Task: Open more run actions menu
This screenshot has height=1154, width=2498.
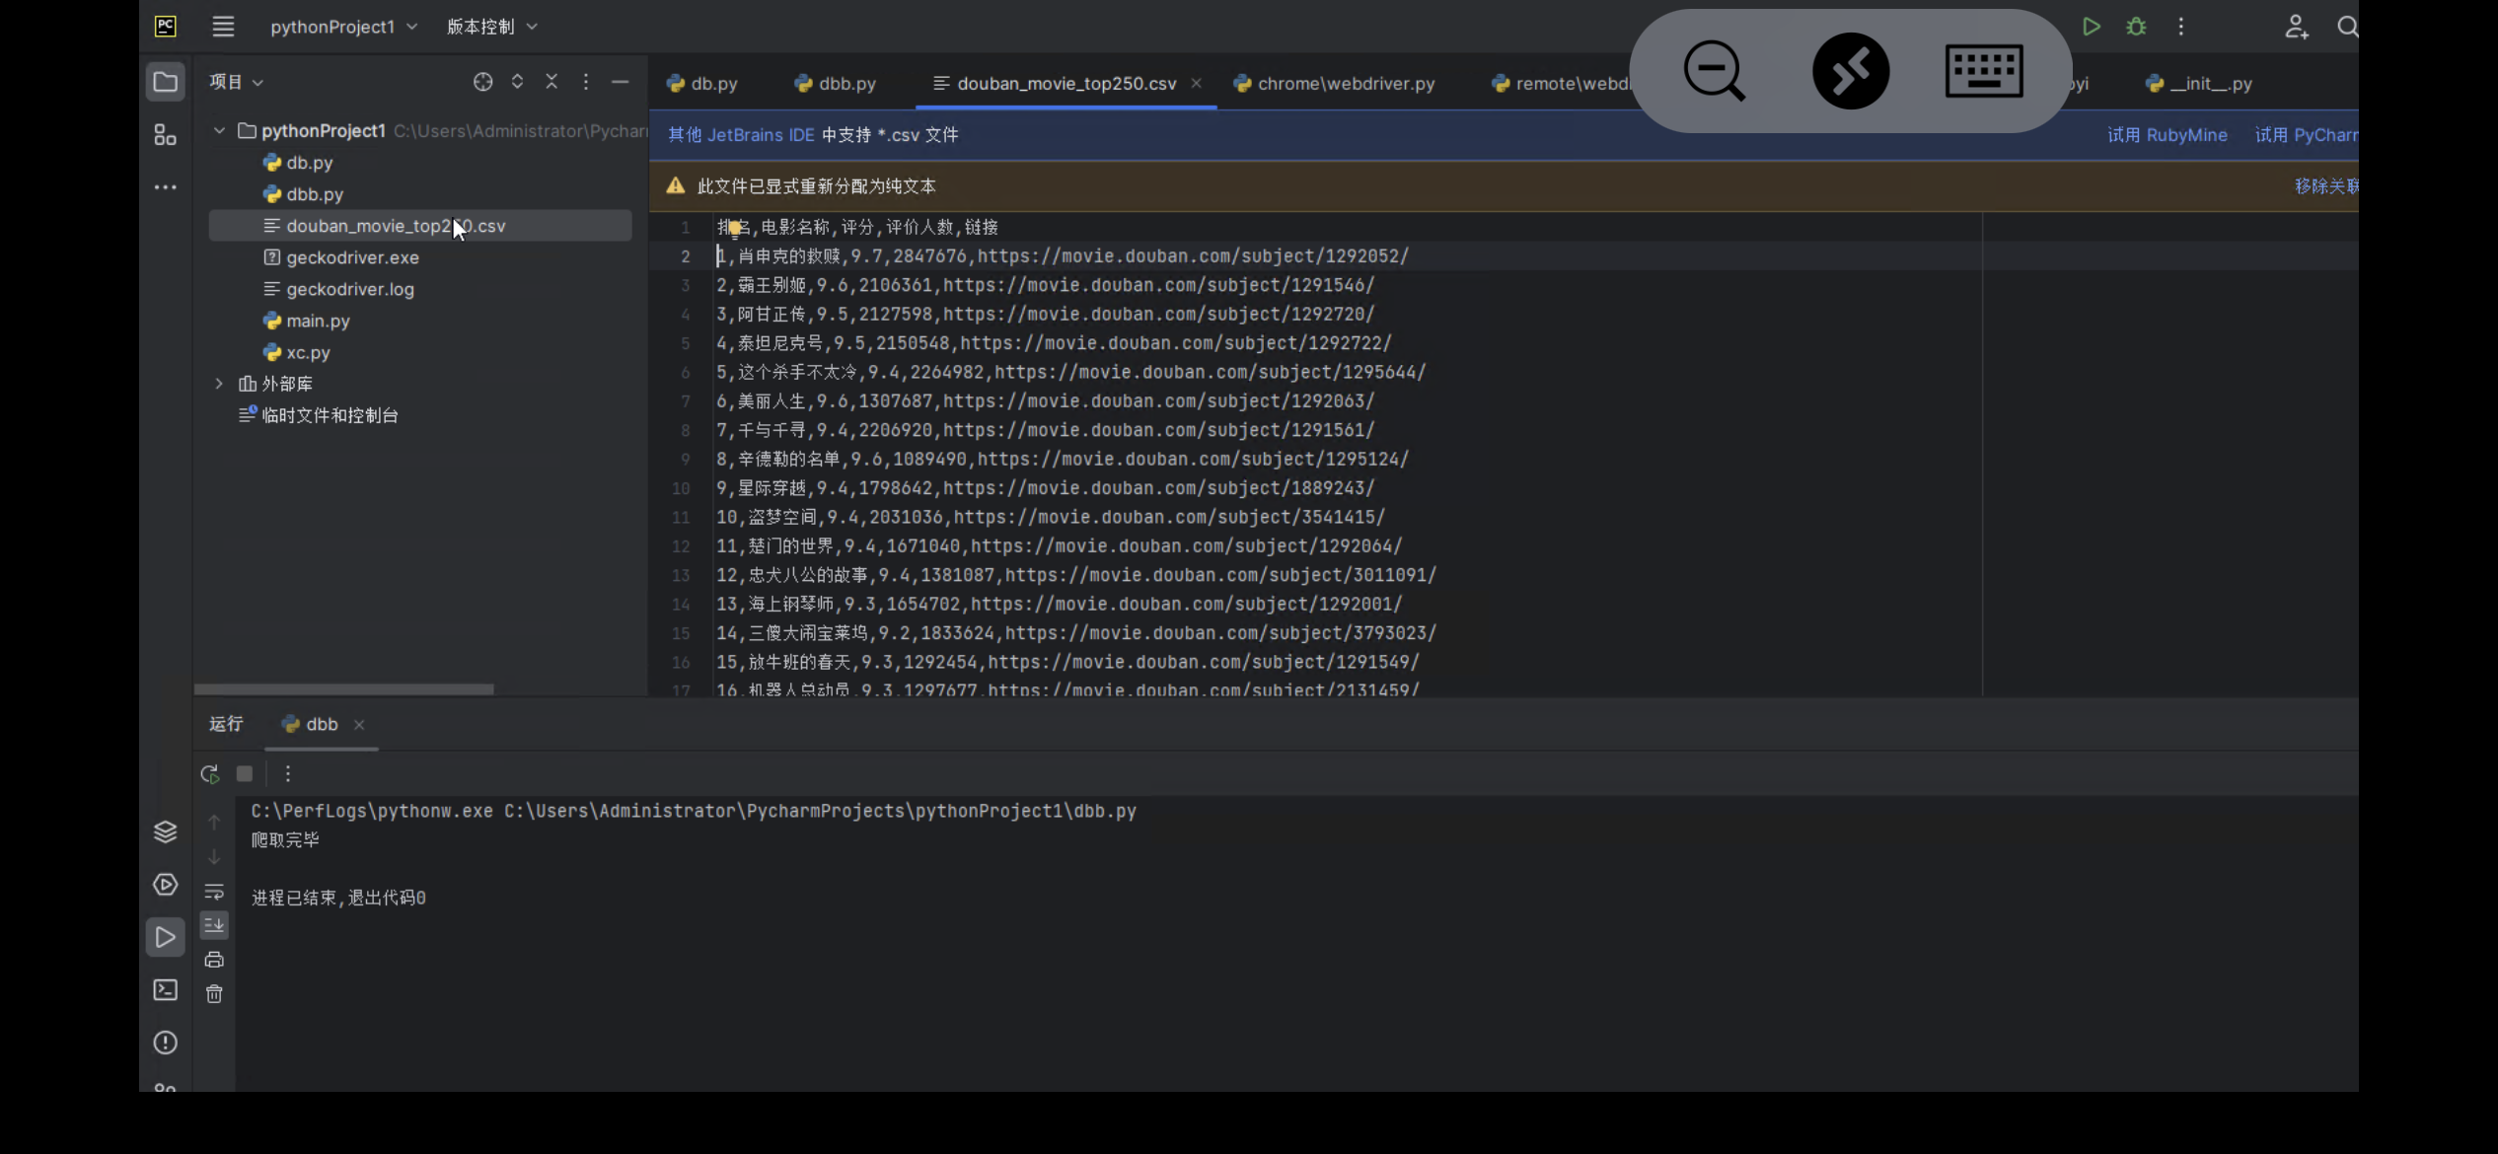Action: click(2181, 27)
